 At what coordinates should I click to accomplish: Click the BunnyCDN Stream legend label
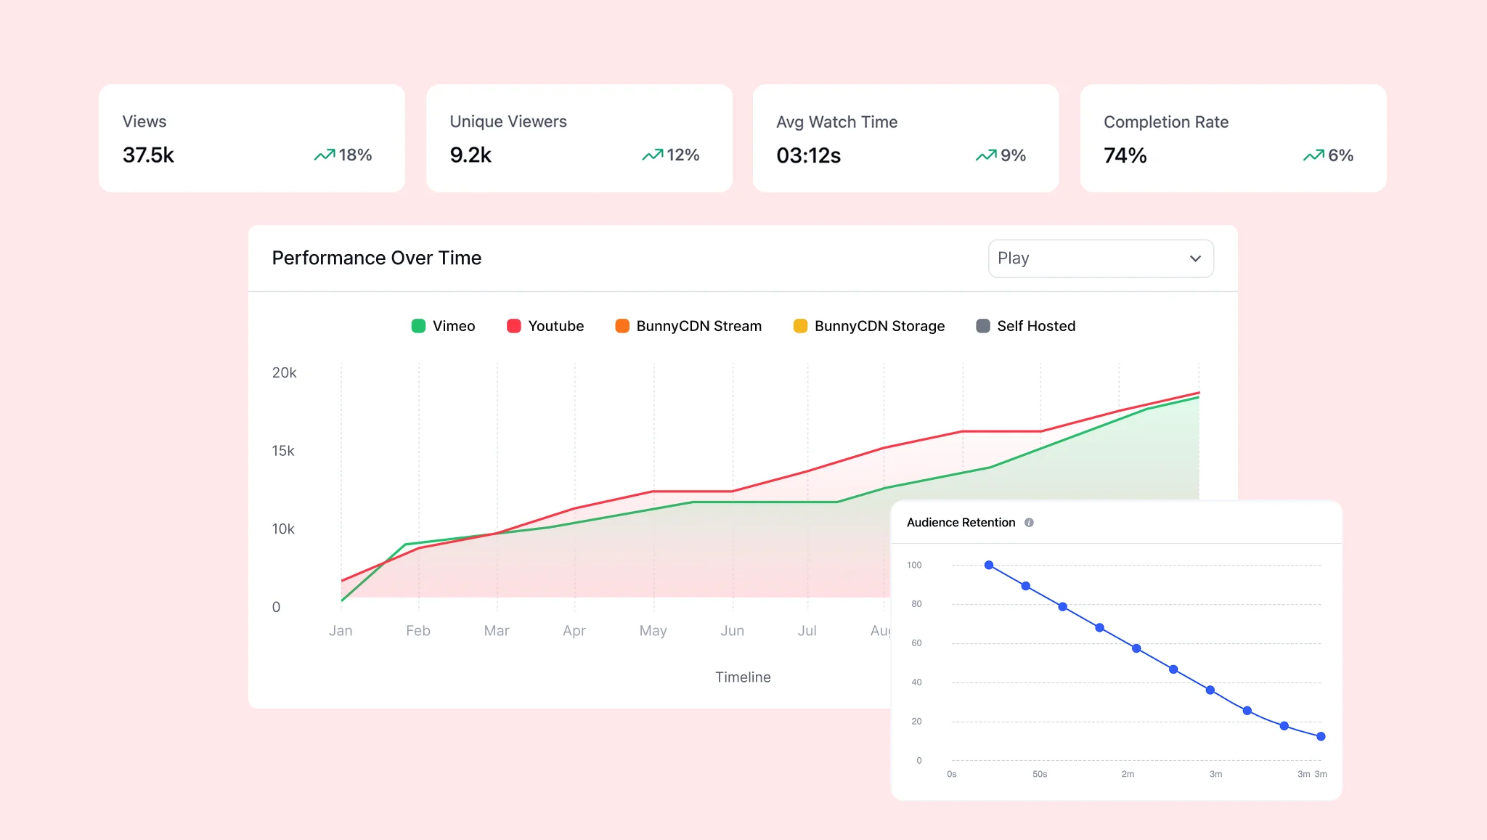[699, 326]
